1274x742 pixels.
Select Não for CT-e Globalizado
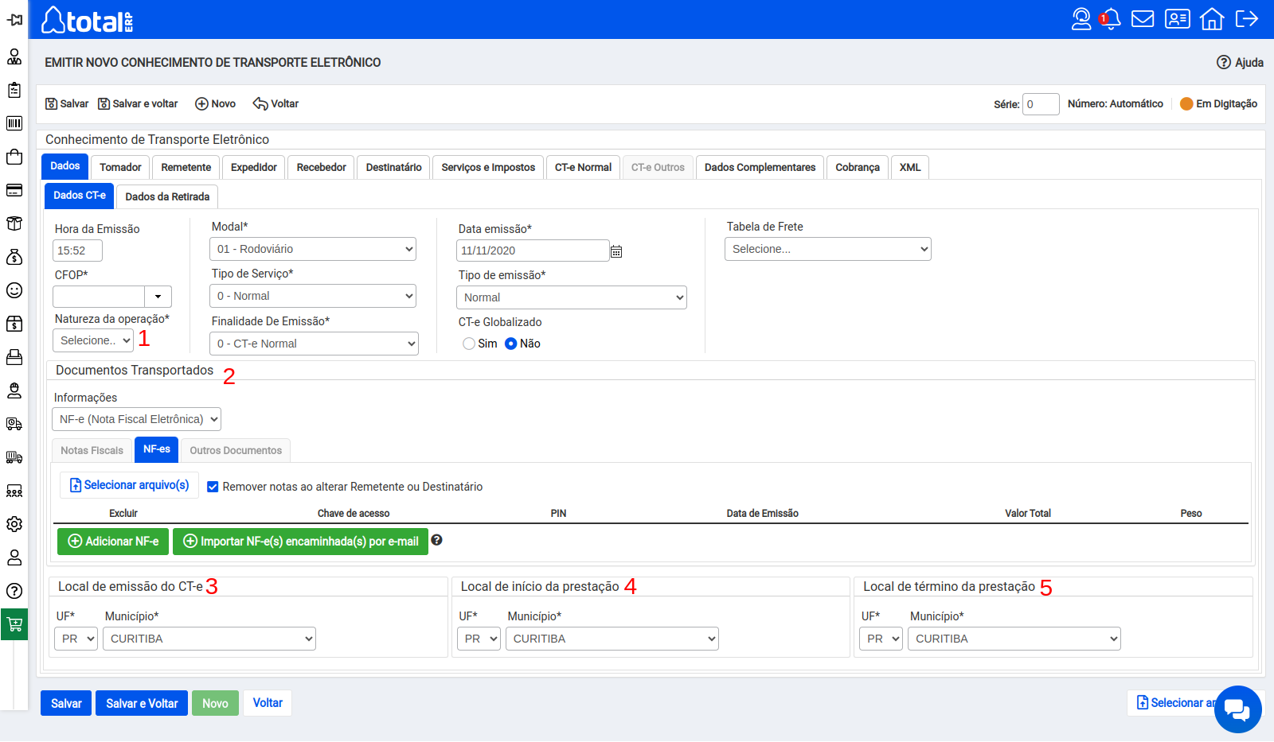[511, 344]
